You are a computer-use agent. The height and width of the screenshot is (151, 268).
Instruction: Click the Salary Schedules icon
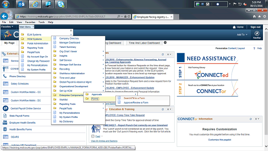click(5, 83)
